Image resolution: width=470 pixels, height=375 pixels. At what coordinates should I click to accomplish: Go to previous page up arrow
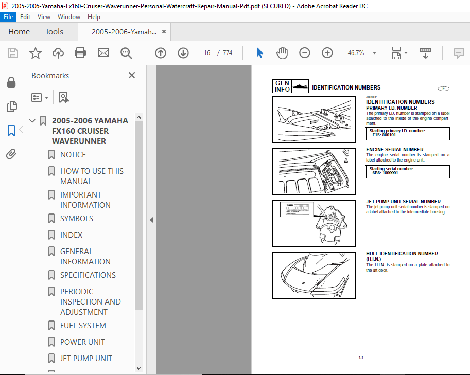(161, 53)
